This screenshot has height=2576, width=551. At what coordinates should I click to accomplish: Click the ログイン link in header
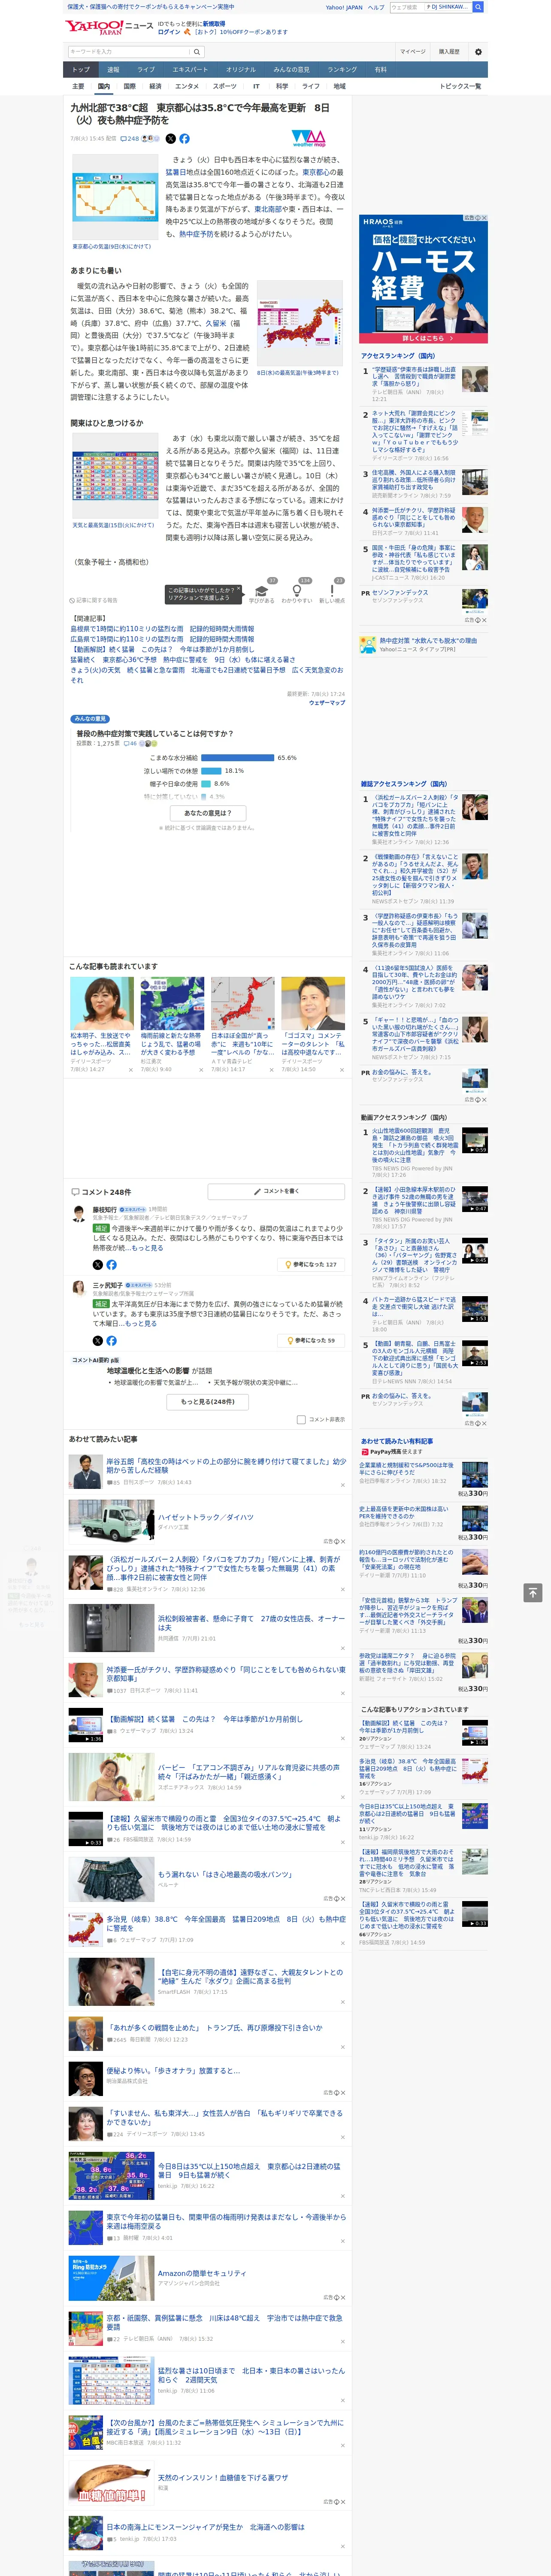pyautogui.click(x=169, y=32)
